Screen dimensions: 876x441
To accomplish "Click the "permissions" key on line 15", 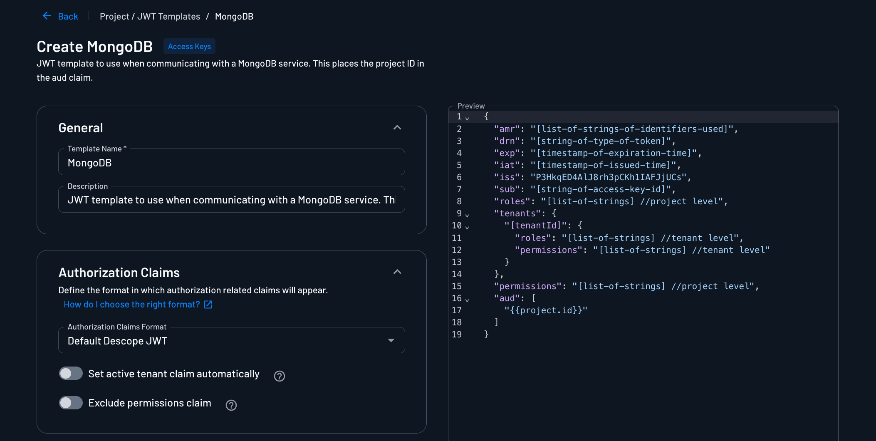I will 527,286.
